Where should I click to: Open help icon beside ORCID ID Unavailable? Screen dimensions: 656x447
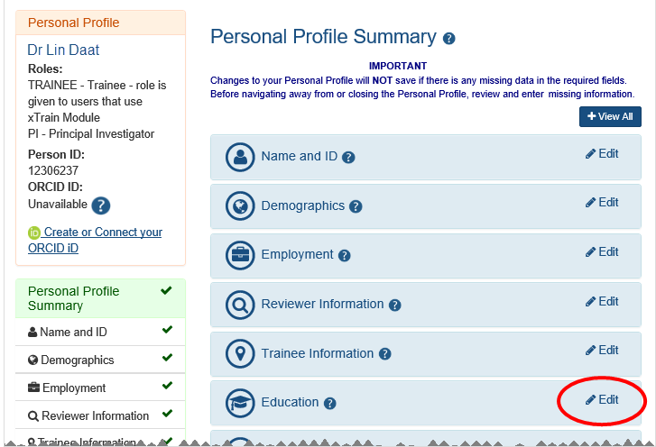[x=101, y=205]
